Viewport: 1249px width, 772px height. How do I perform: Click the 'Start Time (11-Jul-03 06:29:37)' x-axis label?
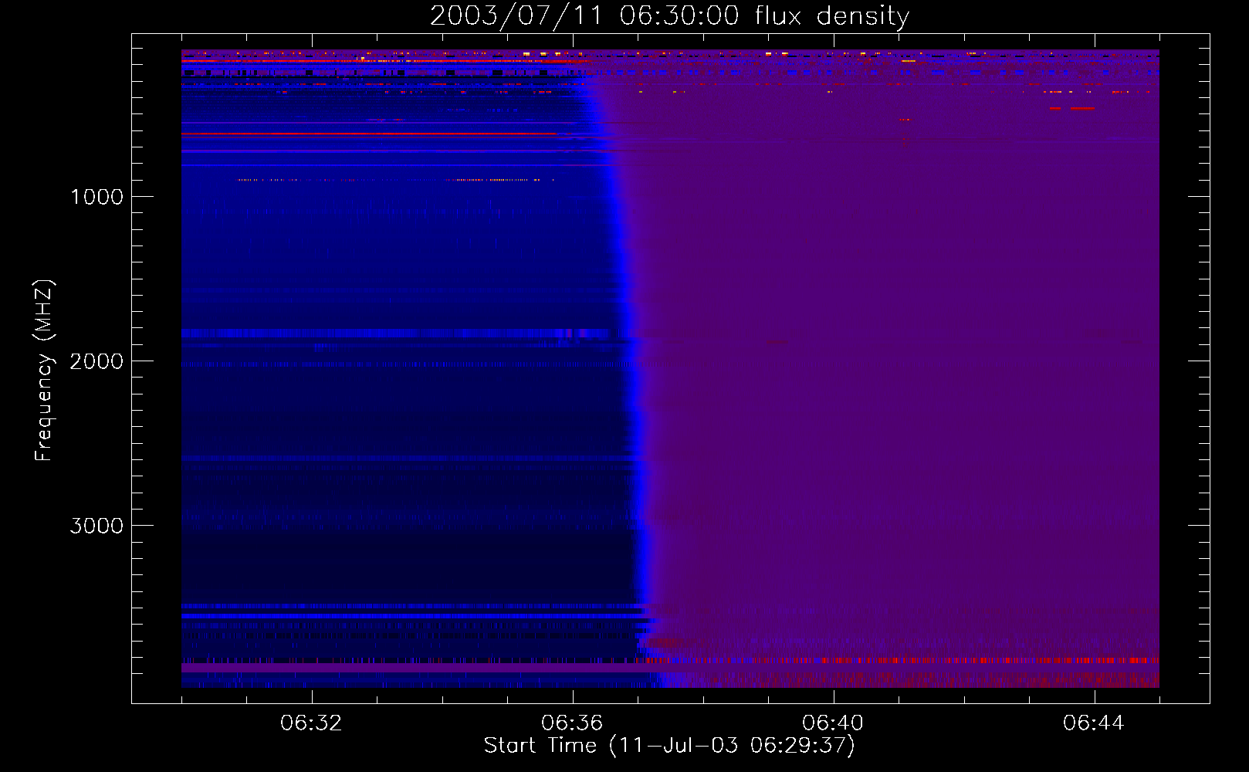point(669,746)
